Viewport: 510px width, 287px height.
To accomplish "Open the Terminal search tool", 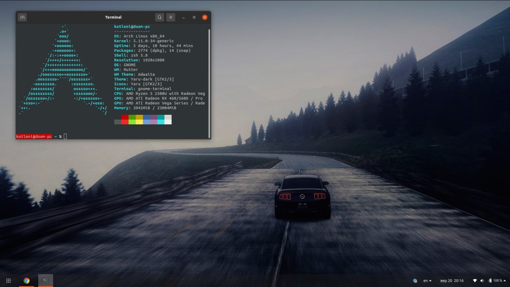I will point(159,17).
